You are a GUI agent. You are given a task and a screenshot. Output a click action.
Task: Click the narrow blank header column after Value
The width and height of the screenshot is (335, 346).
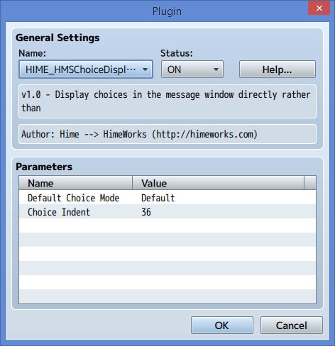(x=310, y=183)
